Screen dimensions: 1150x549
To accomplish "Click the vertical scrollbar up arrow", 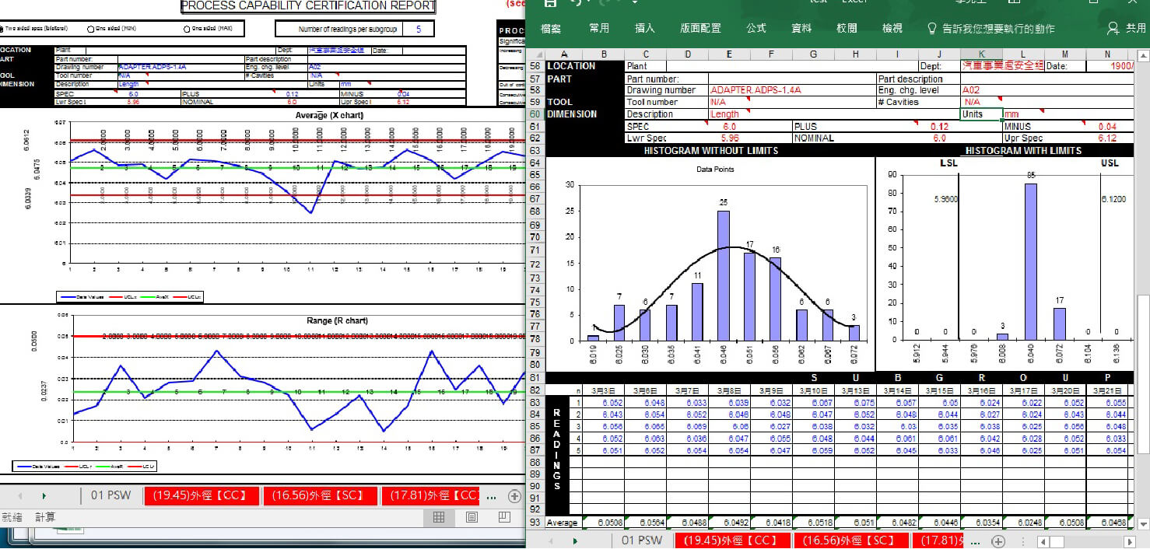I will [1142, 54].
